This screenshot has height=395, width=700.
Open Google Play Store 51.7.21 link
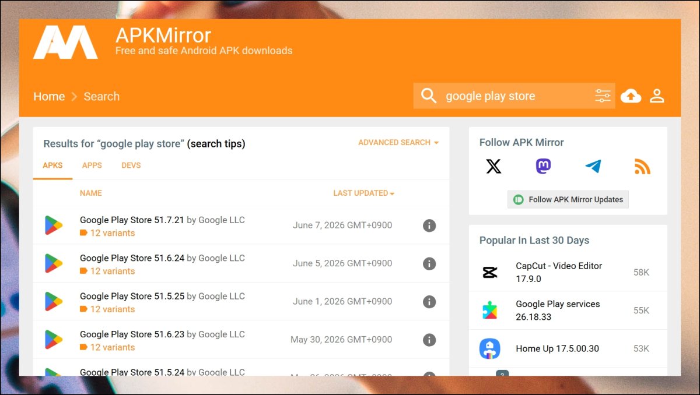[132, 220]
